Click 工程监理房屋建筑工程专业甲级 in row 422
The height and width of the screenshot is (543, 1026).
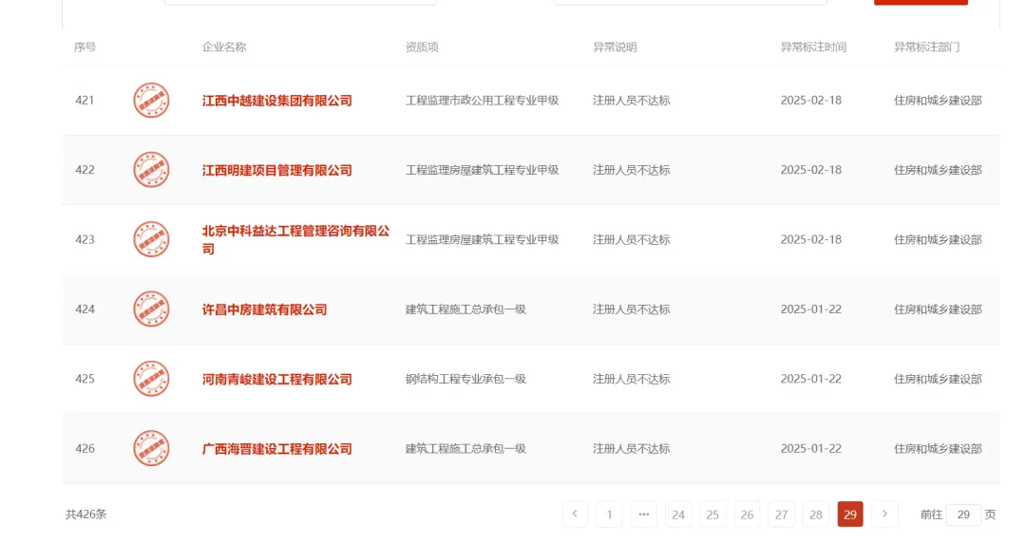tap(483, 170)
